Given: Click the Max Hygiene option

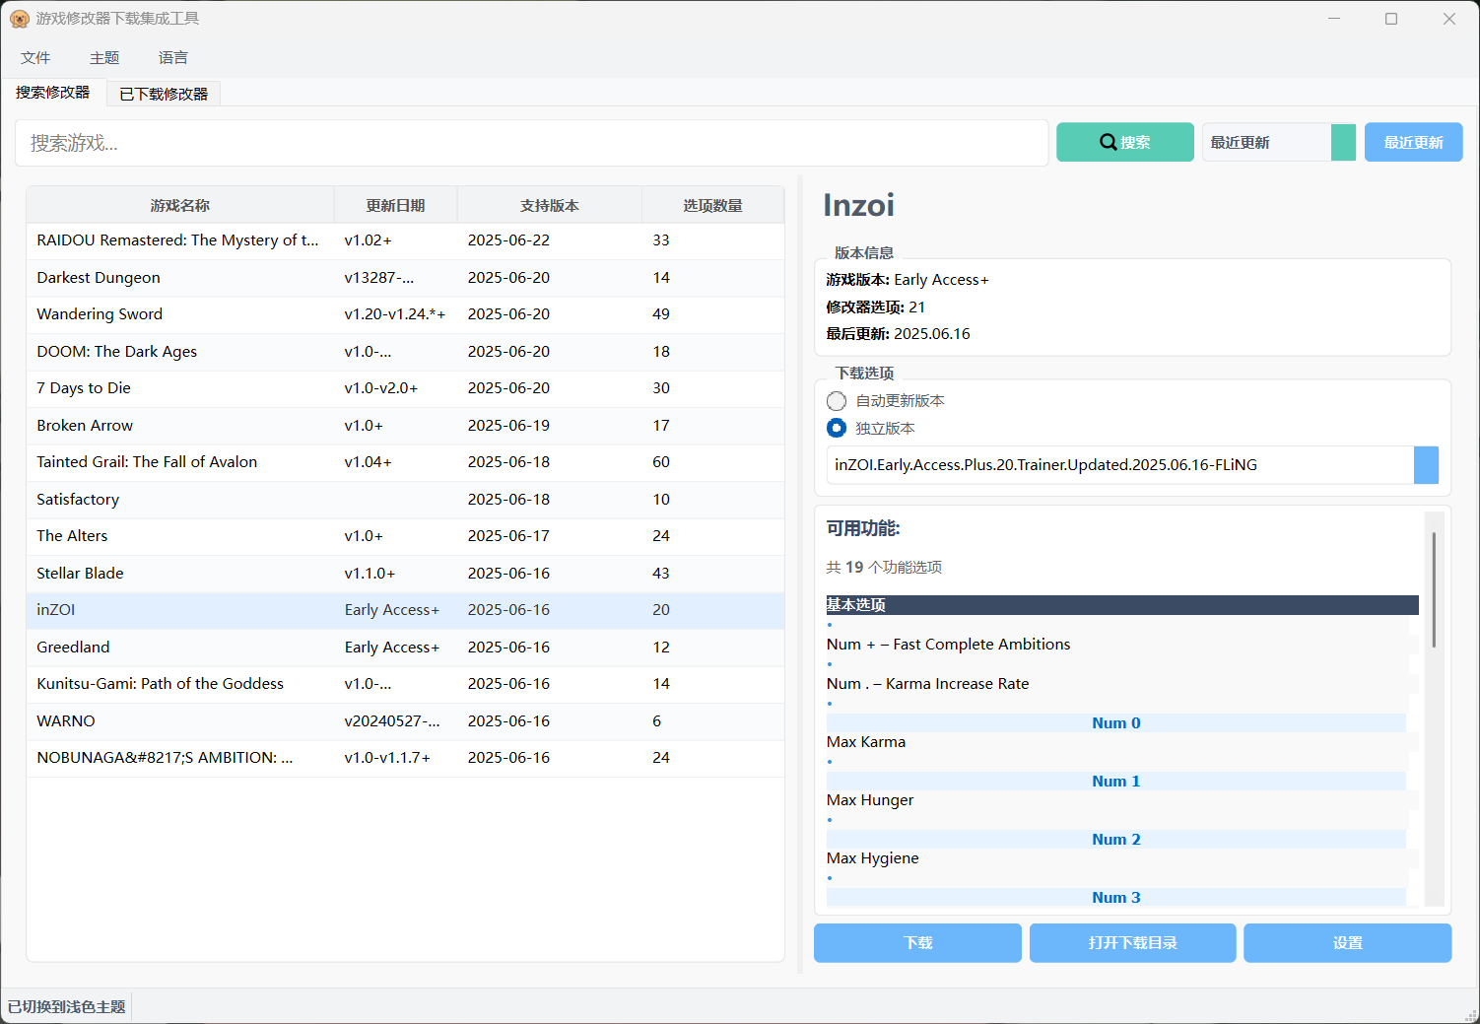Looking at the screenshot, I should 872,858.
